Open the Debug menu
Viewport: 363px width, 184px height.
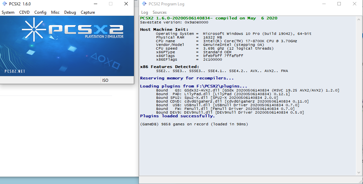coord(70,12)
